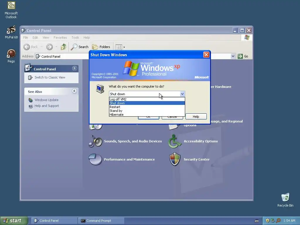Image resolution: width=300 pixels, height=225 pixels.
Task: Open the Edit menu
Action: pos(35,37)
